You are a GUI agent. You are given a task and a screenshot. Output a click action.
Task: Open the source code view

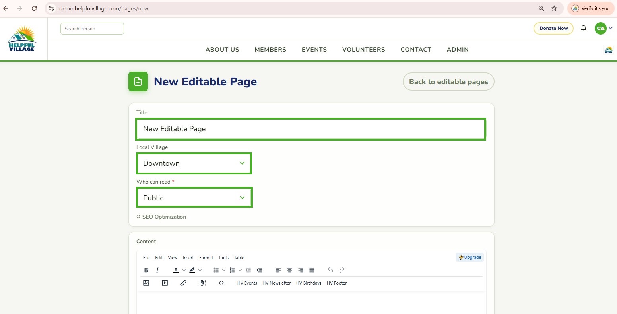coord(221,283)
